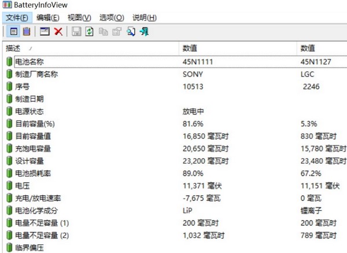Click the voltage value 11,151 毫伏
Image resolution: width=347 pixels, height=253 pixels.
coord(320,186)
